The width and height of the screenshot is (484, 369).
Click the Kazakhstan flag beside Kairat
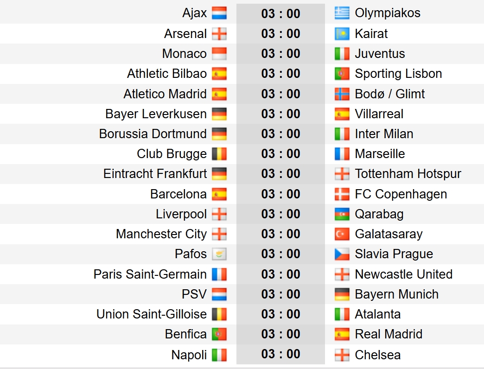[x=342, y=34]
